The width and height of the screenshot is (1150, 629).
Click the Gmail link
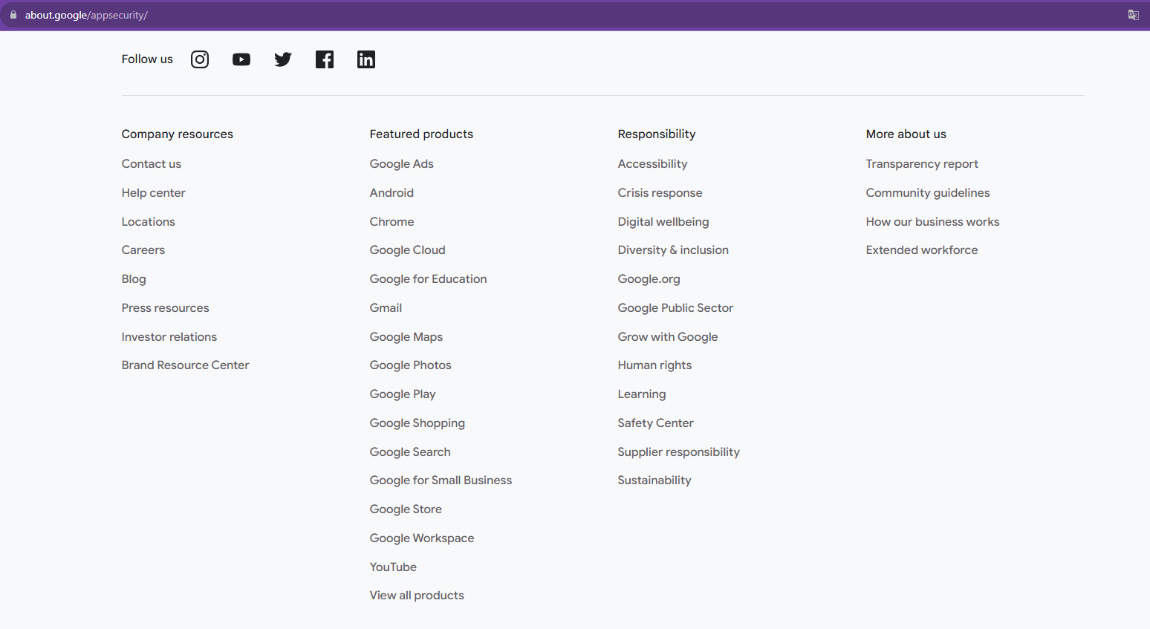386,308
